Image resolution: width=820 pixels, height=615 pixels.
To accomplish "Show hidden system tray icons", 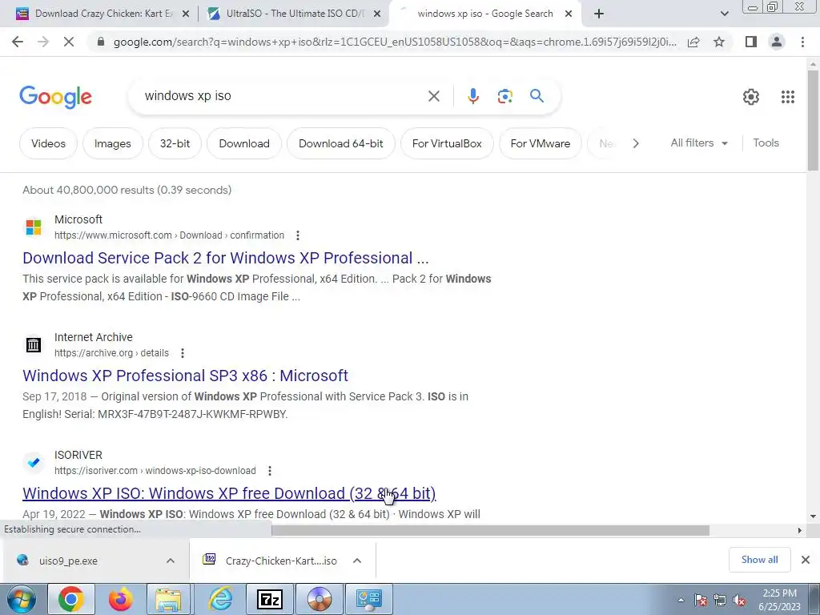I will click(681, 600).
